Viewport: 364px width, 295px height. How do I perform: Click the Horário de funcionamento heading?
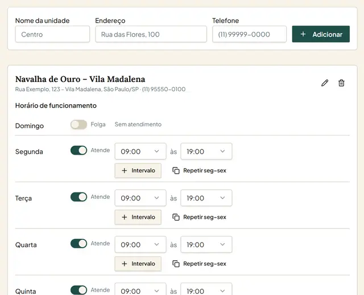[x=56, y=105]
